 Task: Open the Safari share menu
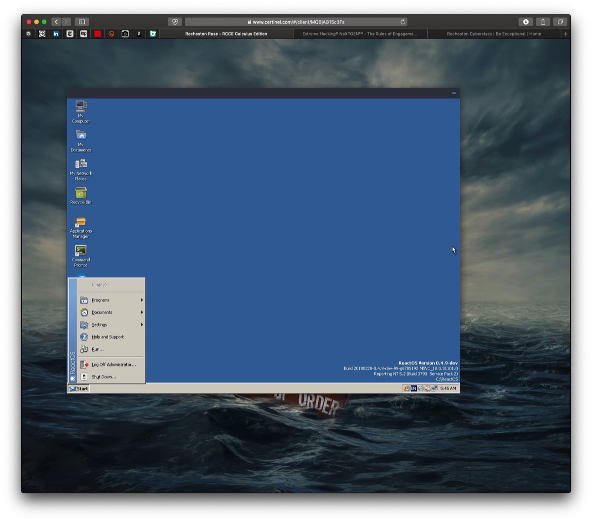click(543, 22)
